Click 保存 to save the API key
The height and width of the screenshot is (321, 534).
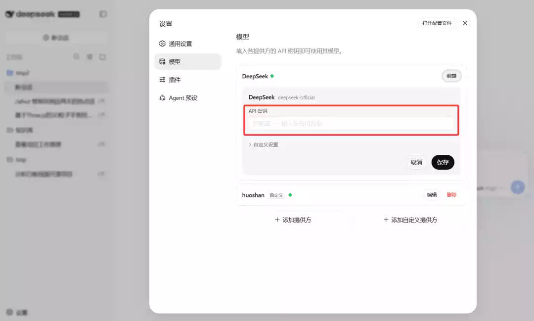point(443,162)
